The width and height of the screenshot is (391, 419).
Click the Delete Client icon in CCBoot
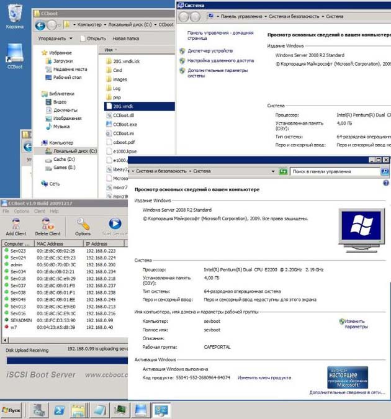(x=48, y=227)
